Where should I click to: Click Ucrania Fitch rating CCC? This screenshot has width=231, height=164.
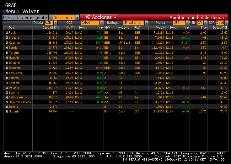137,111
